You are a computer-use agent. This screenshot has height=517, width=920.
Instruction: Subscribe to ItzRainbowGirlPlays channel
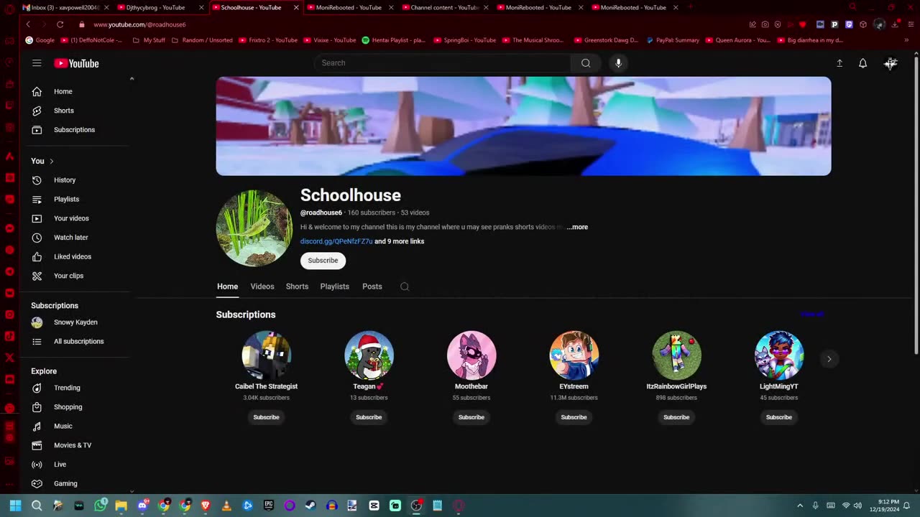point(676,417)
